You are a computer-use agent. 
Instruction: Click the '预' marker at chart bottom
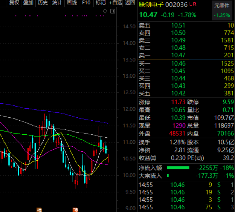coord(75,209)
